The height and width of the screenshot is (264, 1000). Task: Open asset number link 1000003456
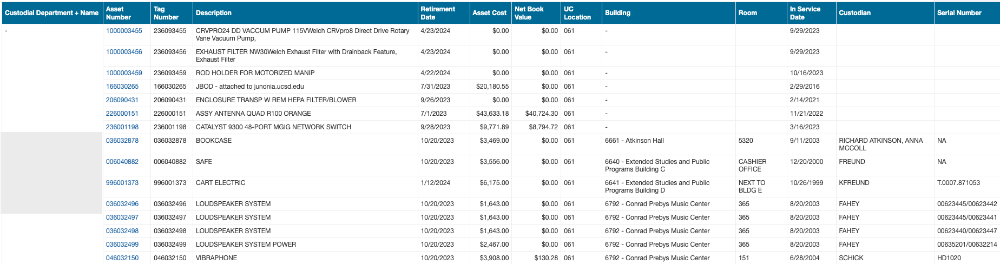pos(124,52)
